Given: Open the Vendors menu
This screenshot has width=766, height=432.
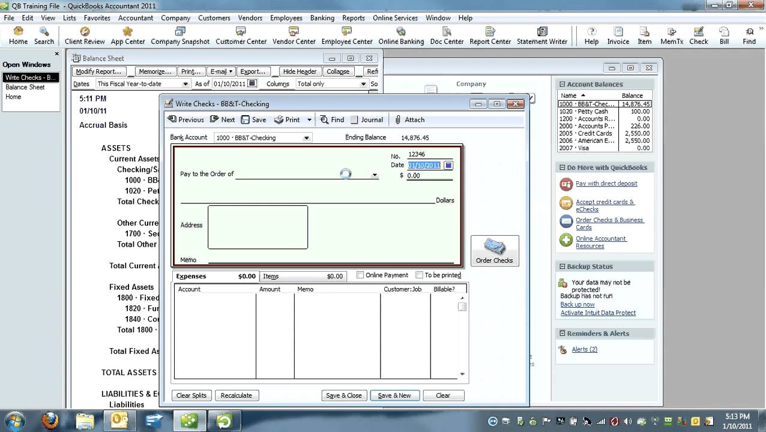Looking at the screenshot, I should (x=250, y=18).
